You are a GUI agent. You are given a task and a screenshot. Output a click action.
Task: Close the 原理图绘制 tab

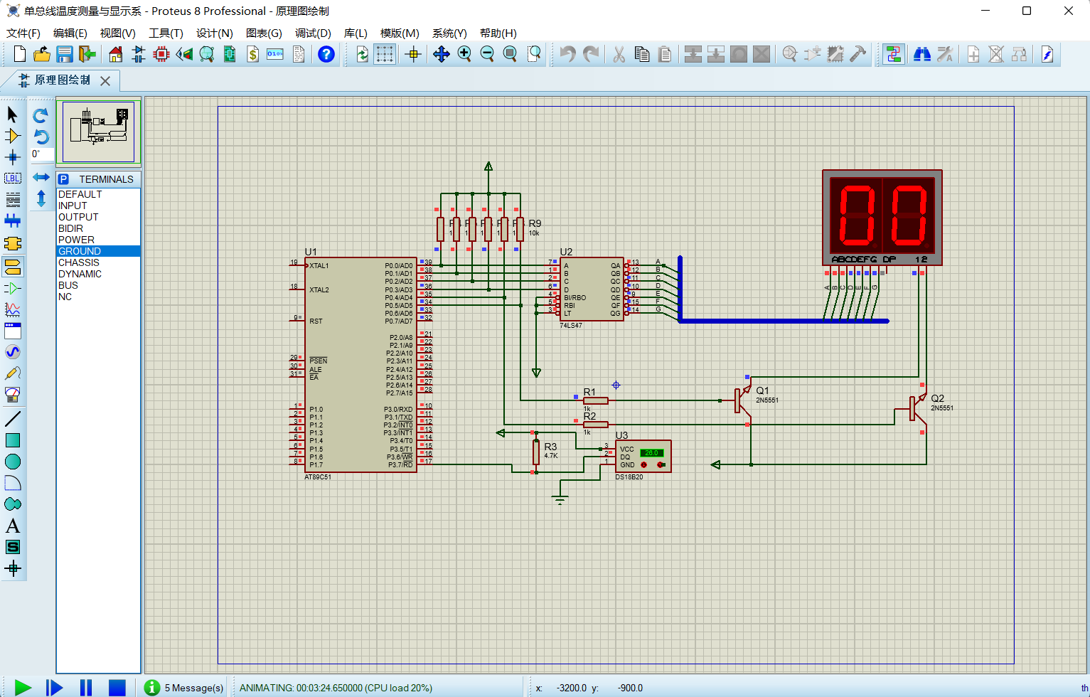tap(105, 81)
